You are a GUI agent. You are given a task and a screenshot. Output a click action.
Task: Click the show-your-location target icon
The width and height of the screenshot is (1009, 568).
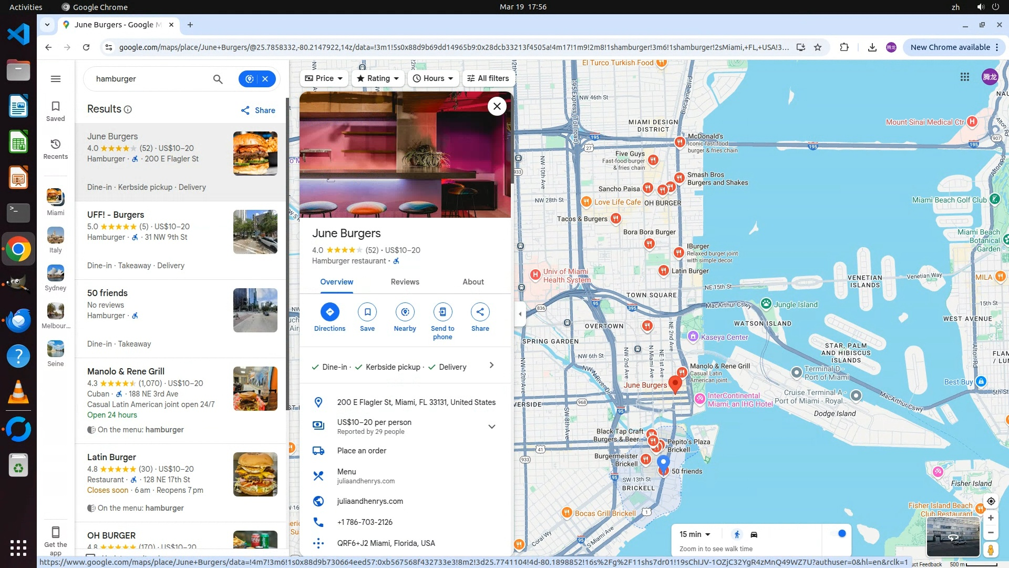click(x=991, y=501)
